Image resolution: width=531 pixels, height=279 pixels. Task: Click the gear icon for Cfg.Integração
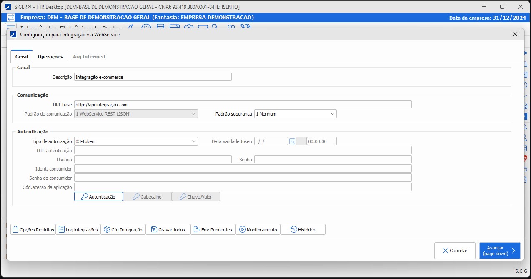click(107, 230)
